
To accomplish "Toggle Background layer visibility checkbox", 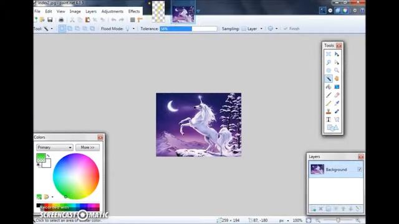I will (360, 169).
